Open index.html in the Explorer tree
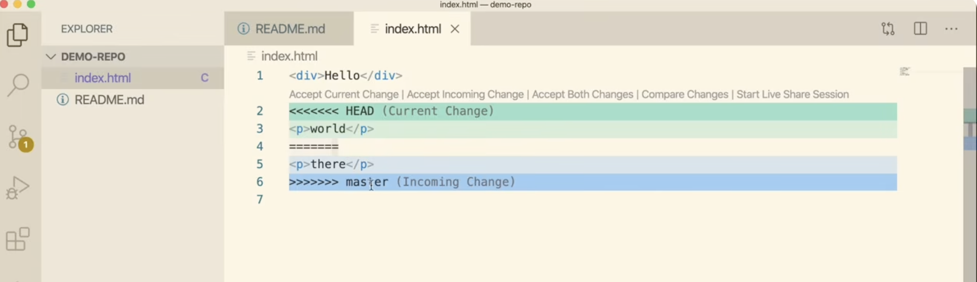This screenshot has height=282, width=977. [x=102, y=78]
